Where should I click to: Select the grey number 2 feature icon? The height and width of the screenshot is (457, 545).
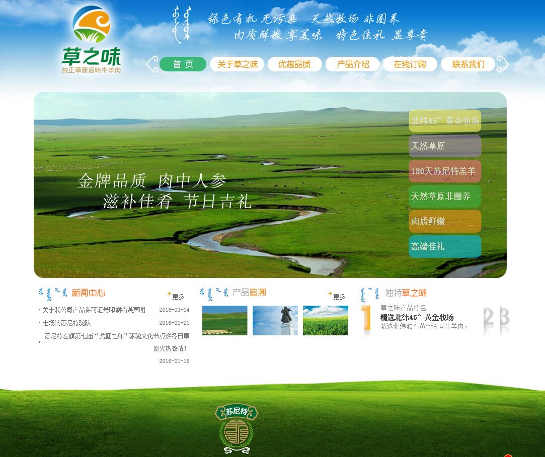488,318
